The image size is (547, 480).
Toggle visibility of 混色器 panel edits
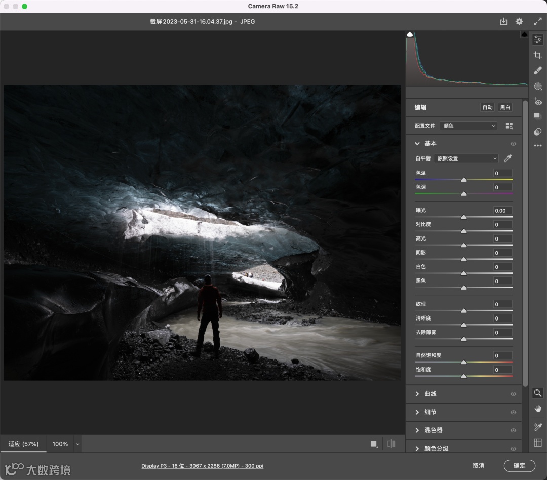pyautogui.click(x=513, y=430)
